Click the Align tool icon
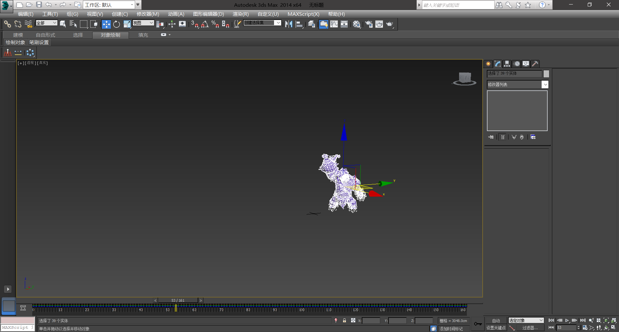This screenshot has width=619, height=332. [x=299, y=24]
